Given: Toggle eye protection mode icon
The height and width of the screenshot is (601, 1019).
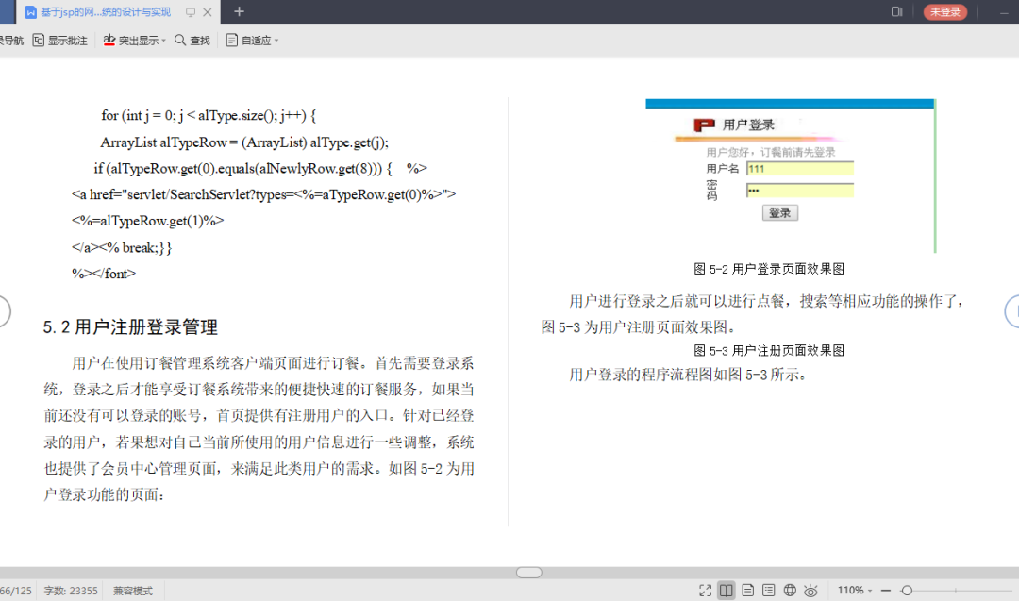Looking at the screenshot, I should click(810, 590).
